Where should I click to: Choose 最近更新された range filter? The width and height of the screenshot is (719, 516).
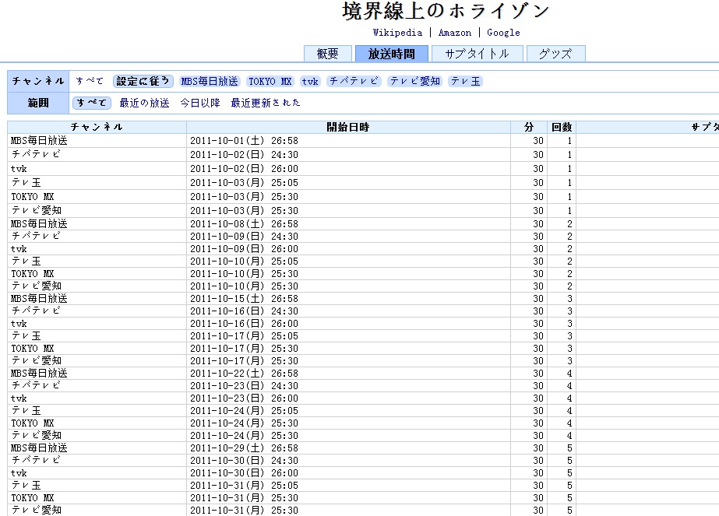266,103
